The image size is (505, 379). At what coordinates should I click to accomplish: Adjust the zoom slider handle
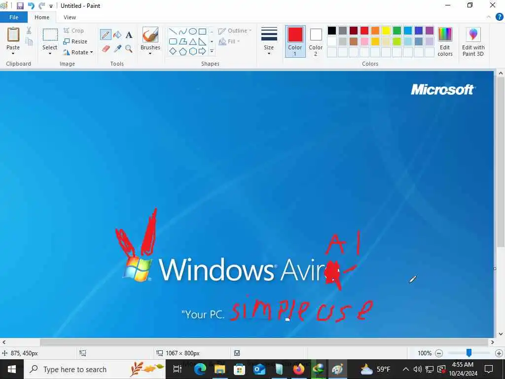click(469, 353)
